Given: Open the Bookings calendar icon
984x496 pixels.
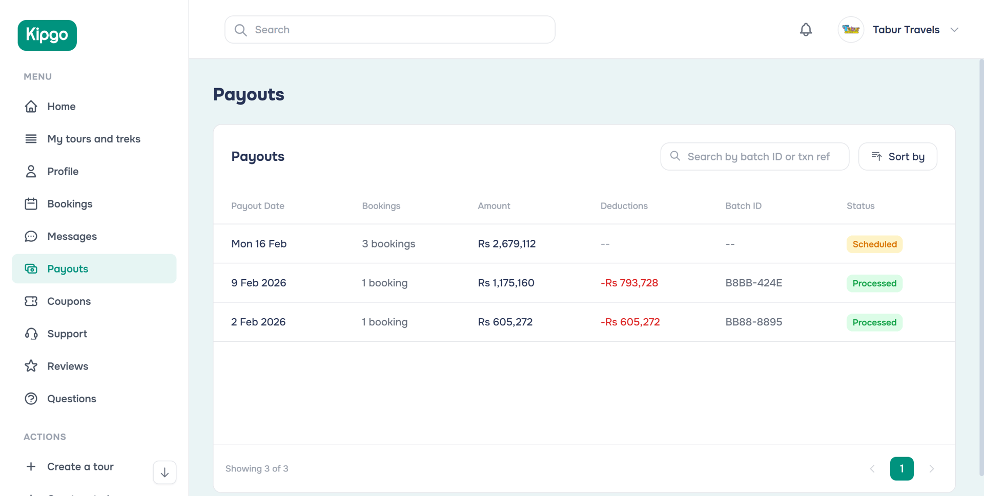Looking at the screenshot, I should point(31,203).
